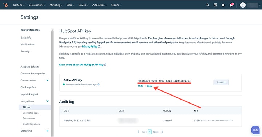The image size is (262, 137).
Task: Open the Service menu
Action: (83, 5)
